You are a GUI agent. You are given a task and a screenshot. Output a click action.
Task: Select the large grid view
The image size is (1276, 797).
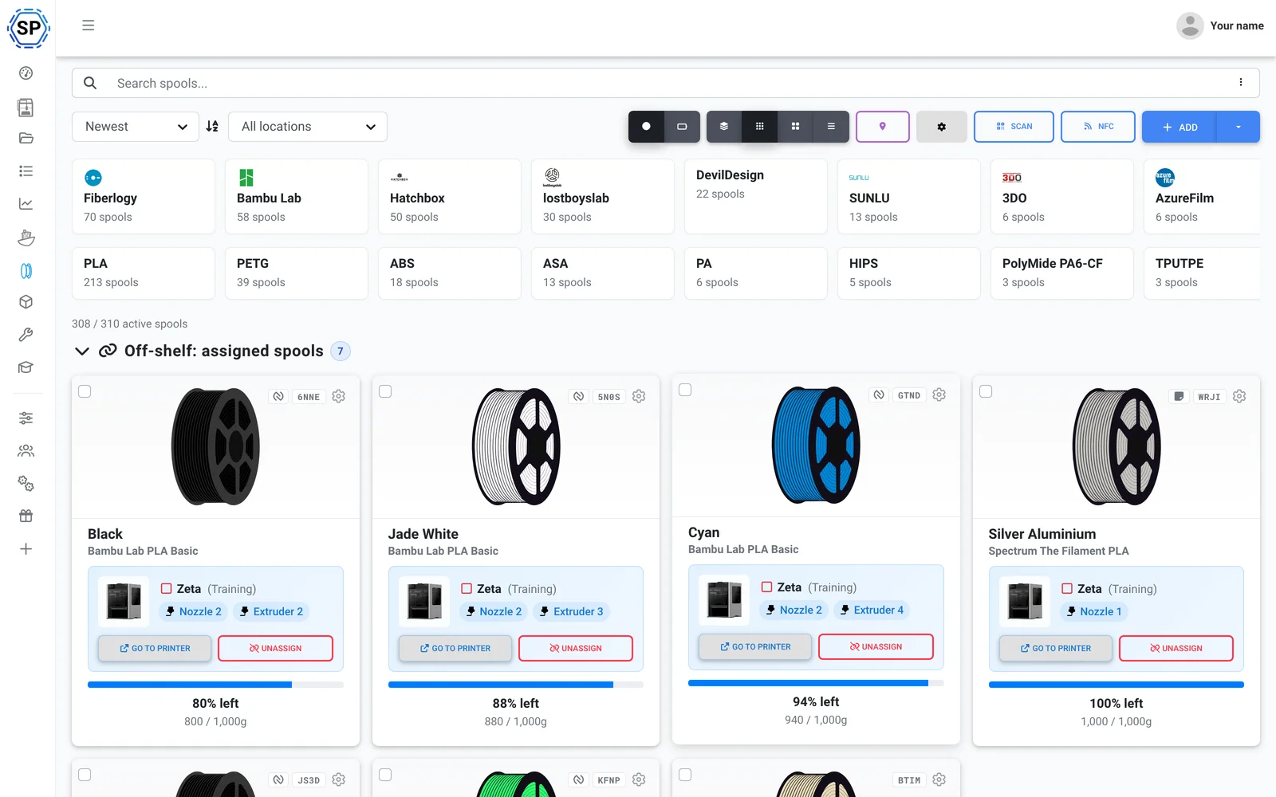[x=795, y=127]
